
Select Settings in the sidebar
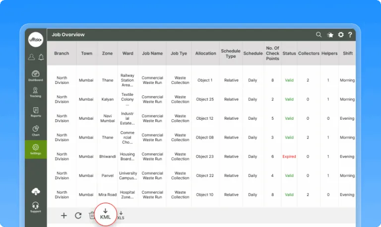[x=36, y=149]
